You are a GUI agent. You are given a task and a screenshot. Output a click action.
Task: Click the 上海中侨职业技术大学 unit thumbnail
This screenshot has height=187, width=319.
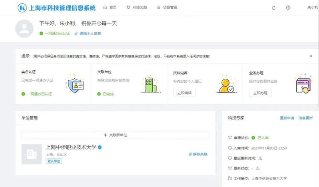(x=32, y=154)
